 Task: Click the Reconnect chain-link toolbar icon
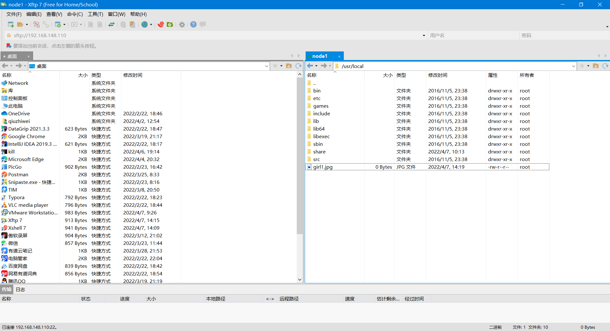[46, 24]
